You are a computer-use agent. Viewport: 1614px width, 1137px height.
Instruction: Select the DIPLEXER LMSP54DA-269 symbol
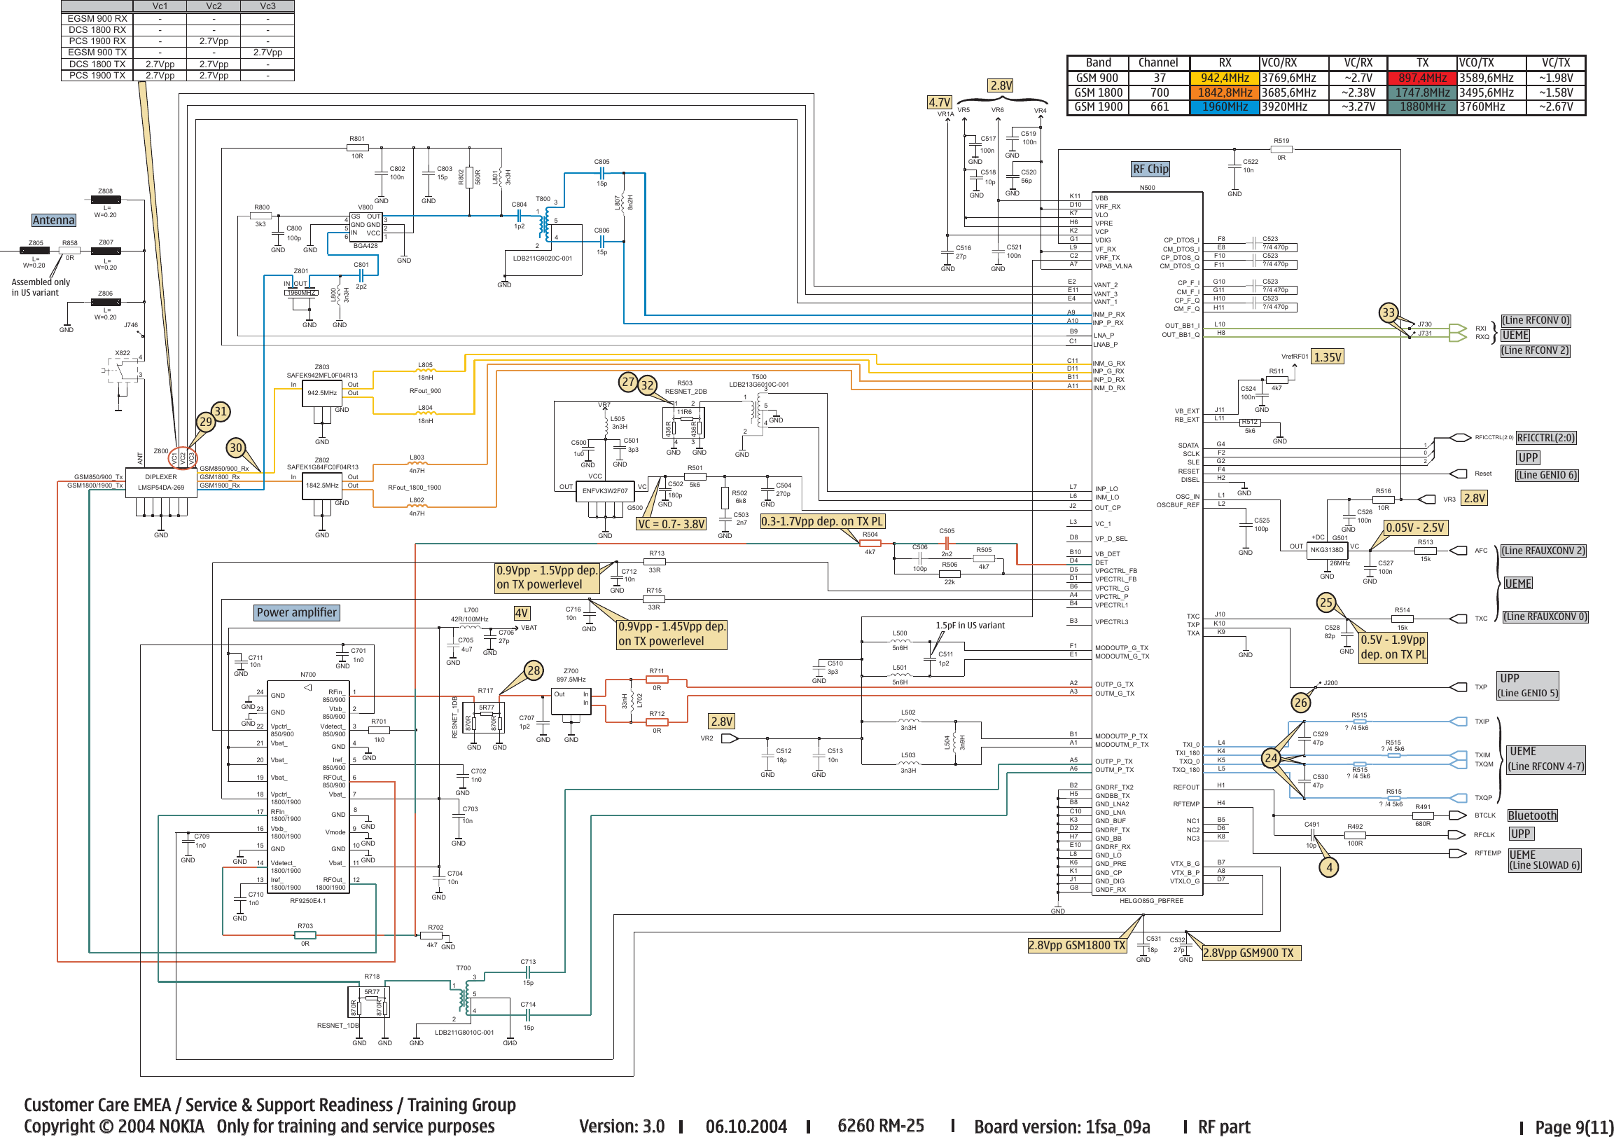click(x=160, y=481)
